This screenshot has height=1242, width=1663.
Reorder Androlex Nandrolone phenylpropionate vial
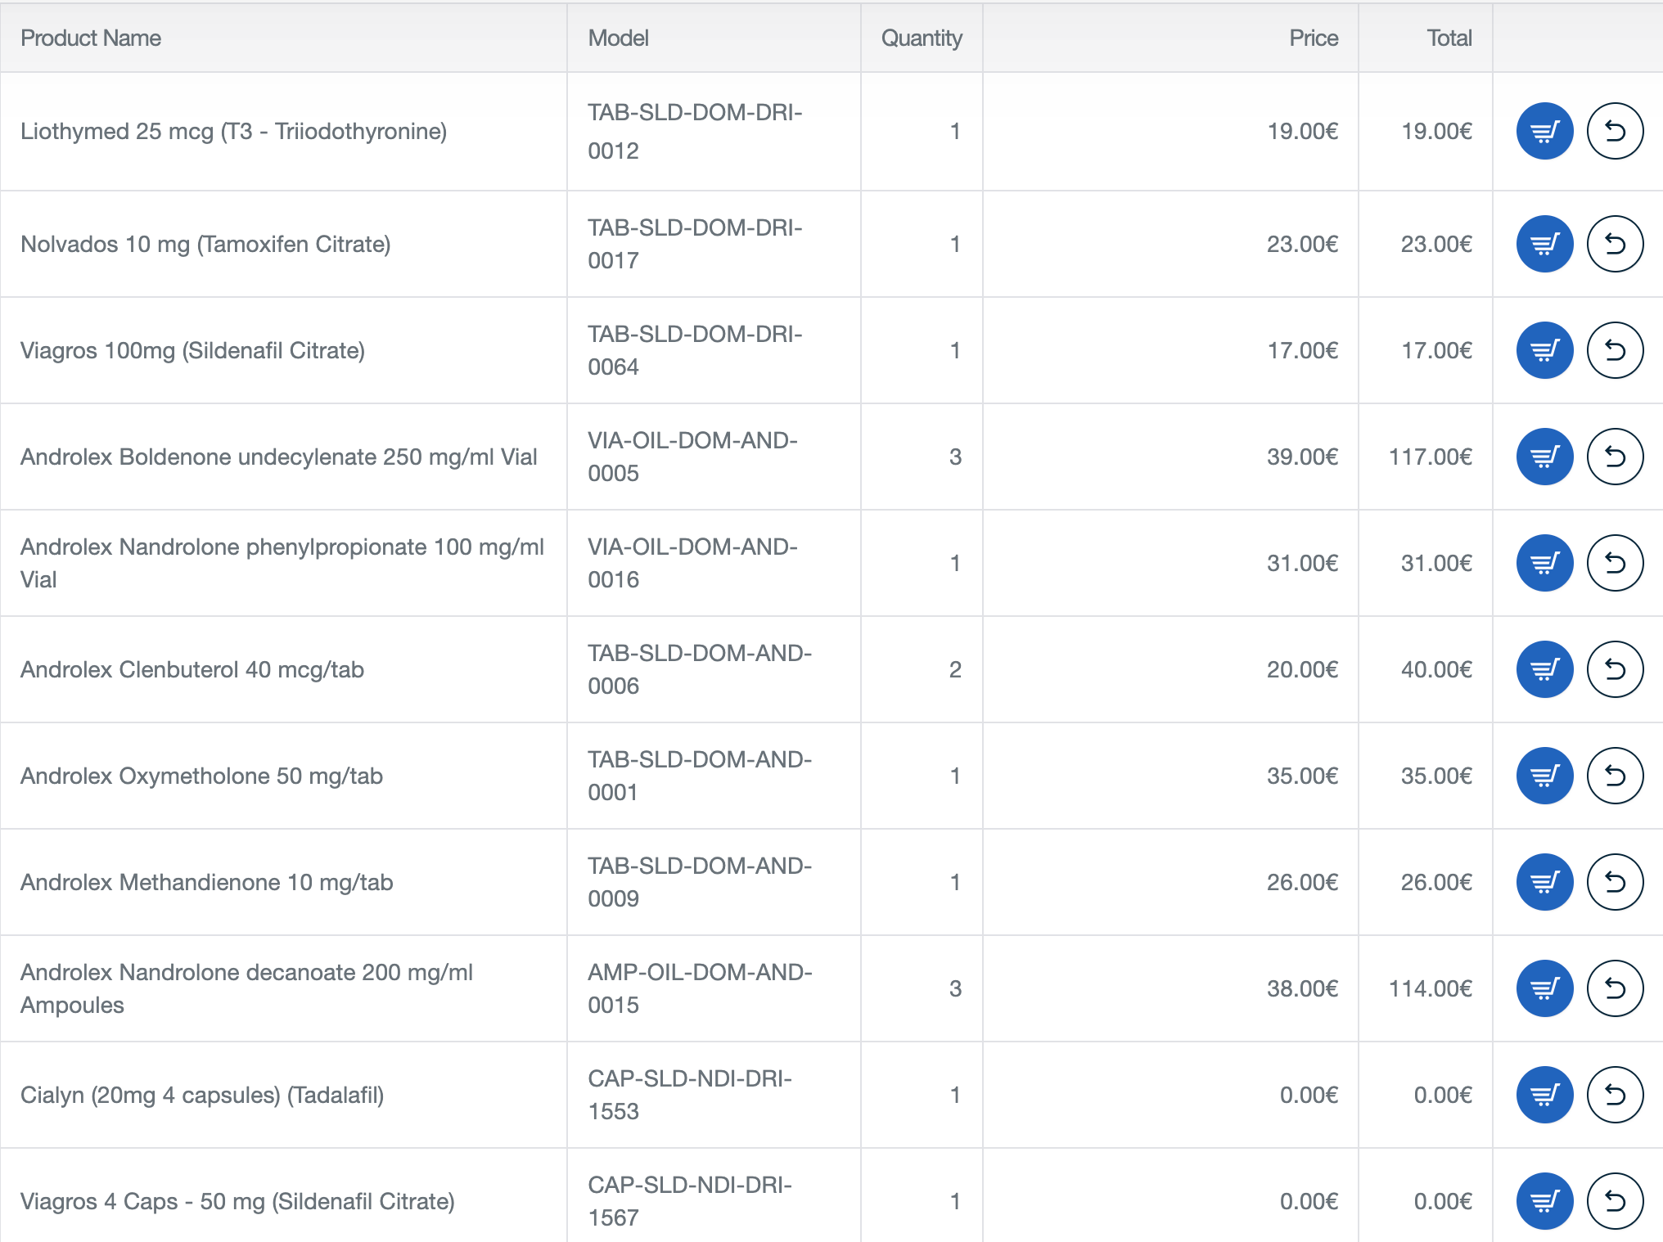1544,563
